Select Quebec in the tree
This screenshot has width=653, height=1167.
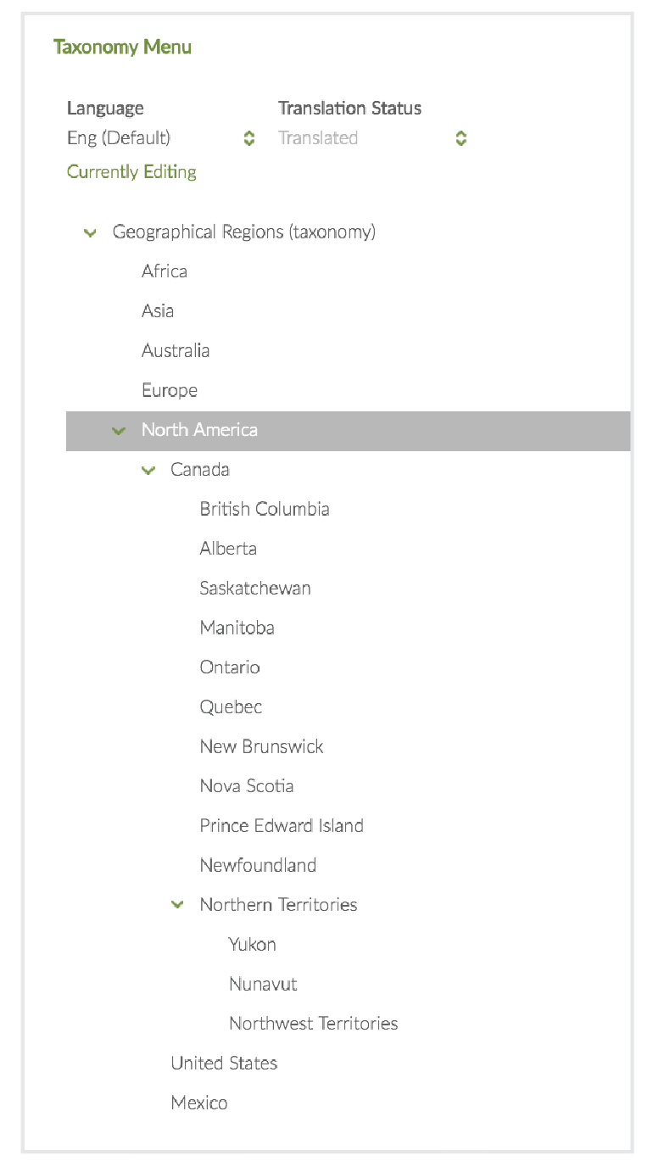231,707
